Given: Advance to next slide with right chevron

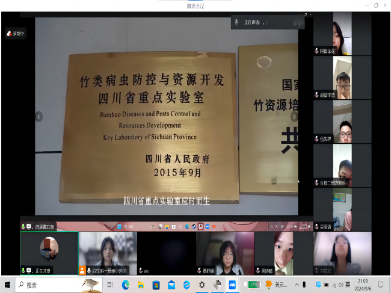Looking at the screenshot, I should 294,117.
